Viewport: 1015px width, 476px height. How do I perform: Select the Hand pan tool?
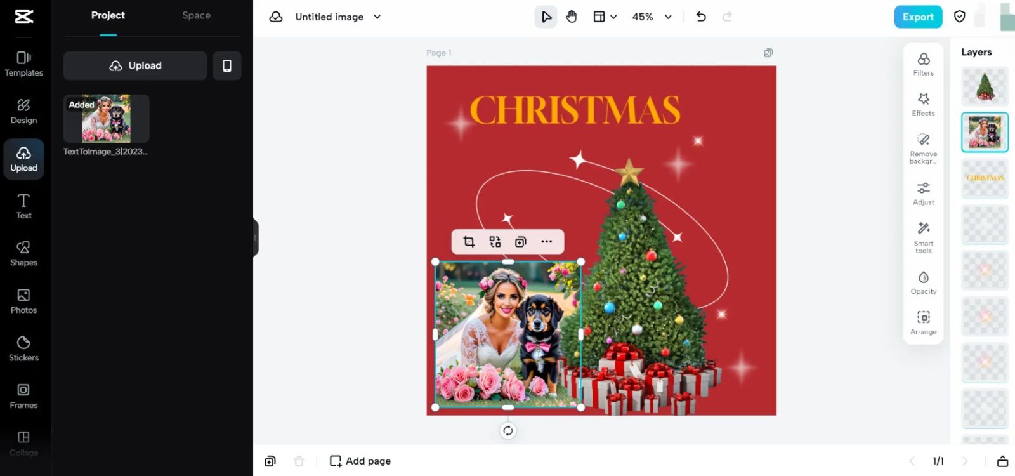572,17
